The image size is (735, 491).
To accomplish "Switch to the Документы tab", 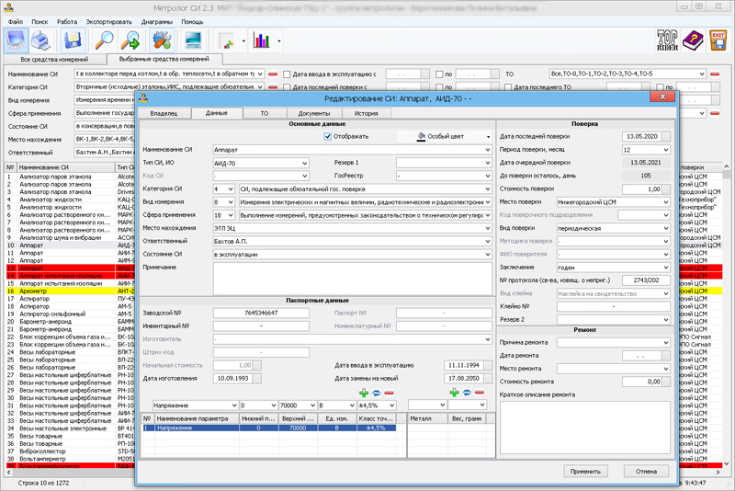I will 314,112.
